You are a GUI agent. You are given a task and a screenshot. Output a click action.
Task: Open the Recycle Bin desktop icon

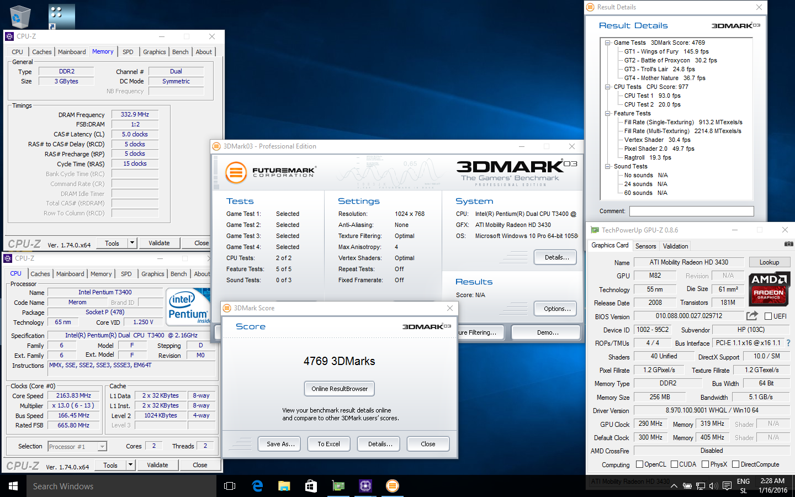pos(20,17)
